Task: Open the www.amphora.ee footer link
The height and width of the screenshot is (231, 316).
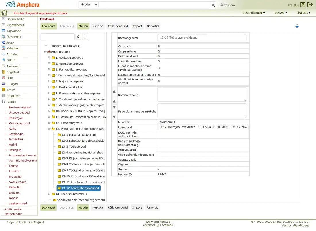Action: click(x=158, y=222)
